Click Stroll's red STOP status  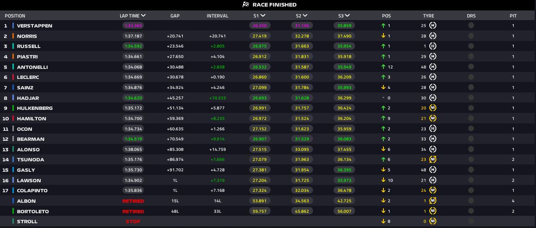click(133, 221)
